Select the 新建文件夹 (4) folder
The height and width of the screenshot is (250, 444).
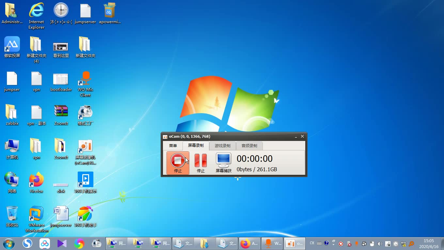point(36,50)
